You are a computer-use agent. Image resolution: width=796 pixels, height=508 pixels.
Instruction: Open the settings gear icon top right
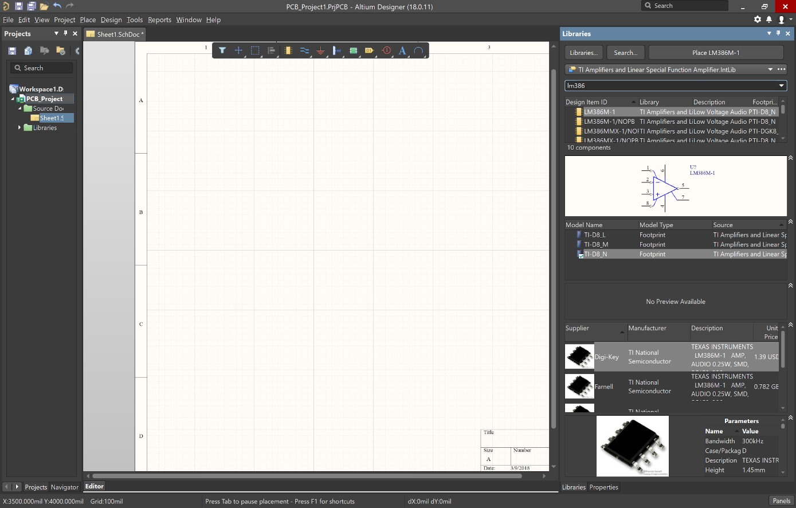758,19
